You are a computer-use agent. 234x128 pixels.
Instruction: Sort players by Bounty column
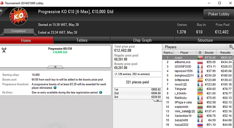click(x=209, y=52)
